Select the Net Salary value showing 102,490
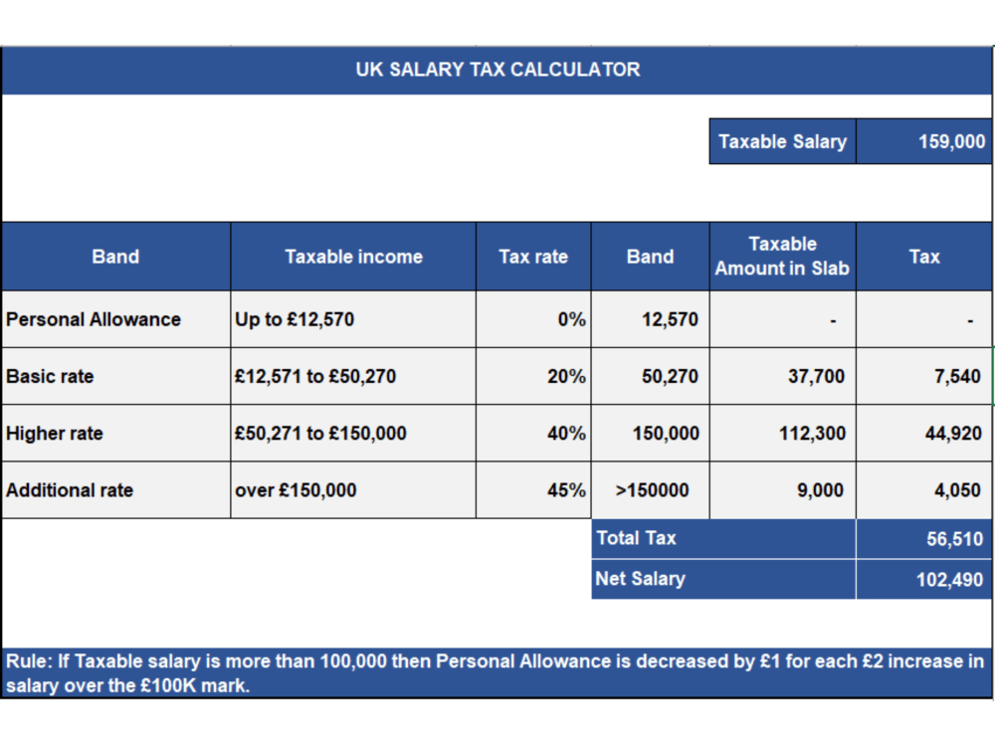This screenshot has width=995, height=746. (924, 578)
